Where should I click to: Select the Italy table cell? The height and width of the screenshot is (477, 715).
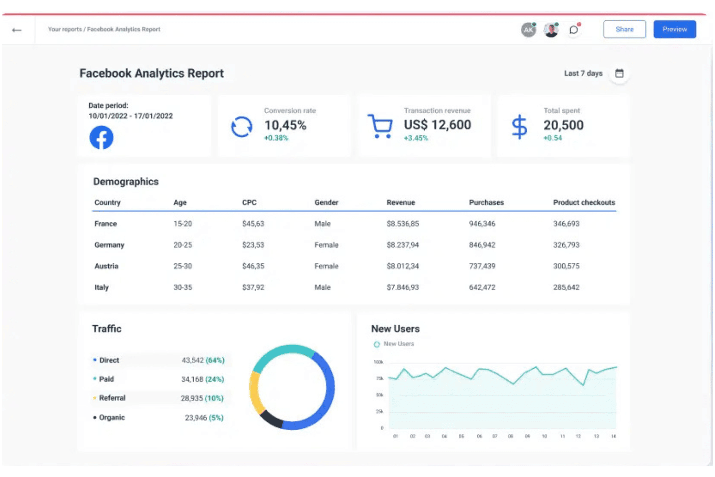pos(101,288)
